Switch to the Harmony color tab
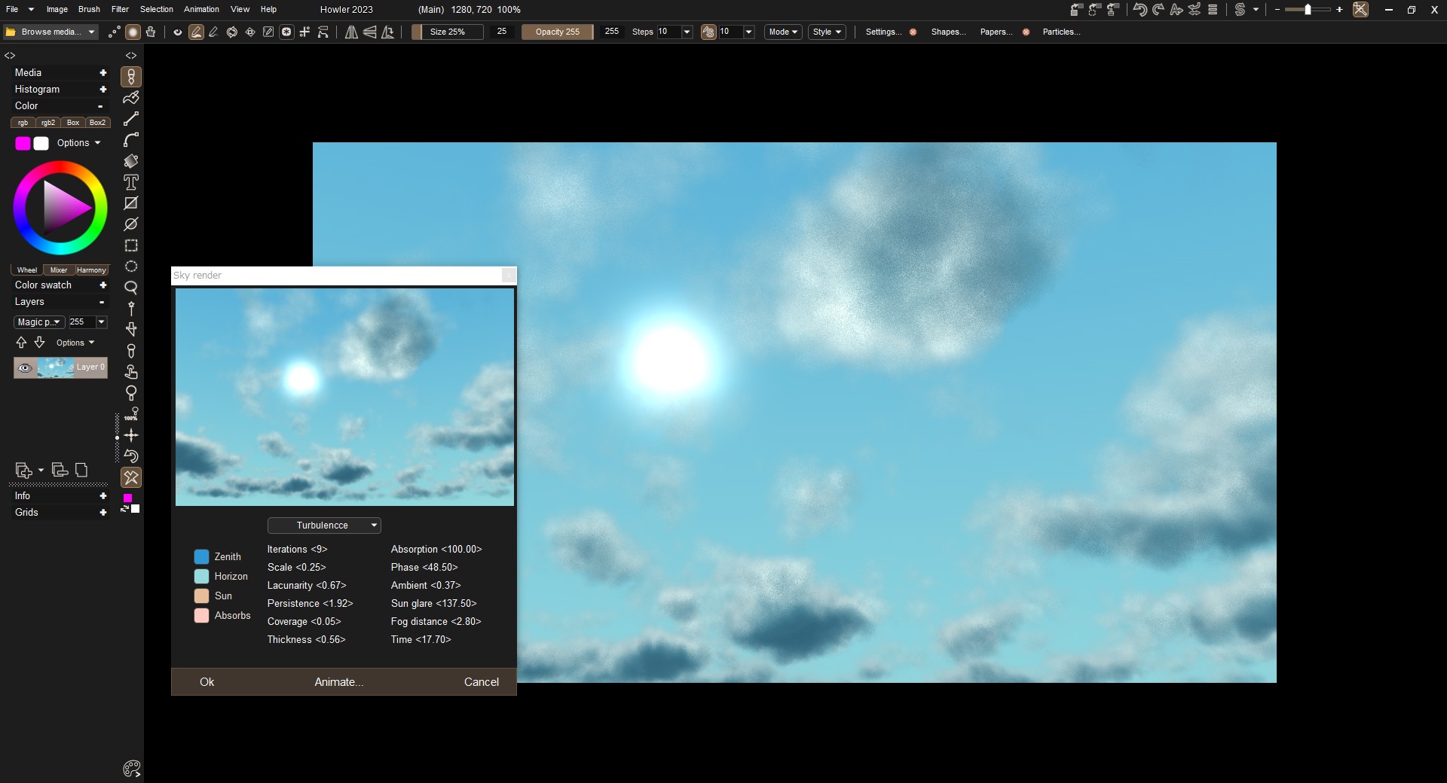This screenshot has height=783, width=1447. tap(91, 270)
